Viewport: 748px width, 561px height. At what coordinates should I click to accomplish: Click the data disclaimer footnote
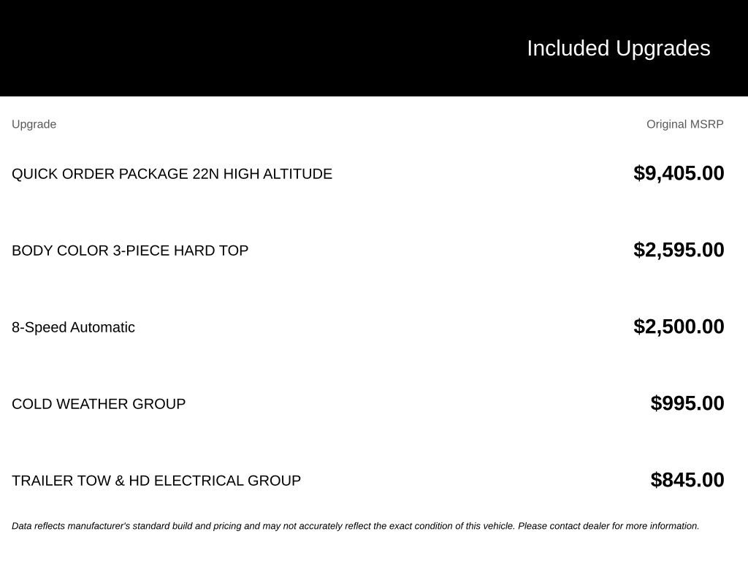[356, 526]
